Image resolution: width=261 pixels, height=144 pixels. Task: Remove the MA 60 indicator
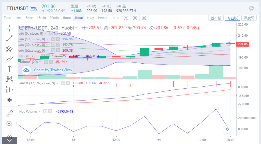(x=58, y=50)
